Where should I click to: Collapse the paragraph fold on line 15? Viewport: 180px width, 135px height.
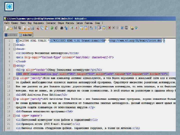click(14, 99)
